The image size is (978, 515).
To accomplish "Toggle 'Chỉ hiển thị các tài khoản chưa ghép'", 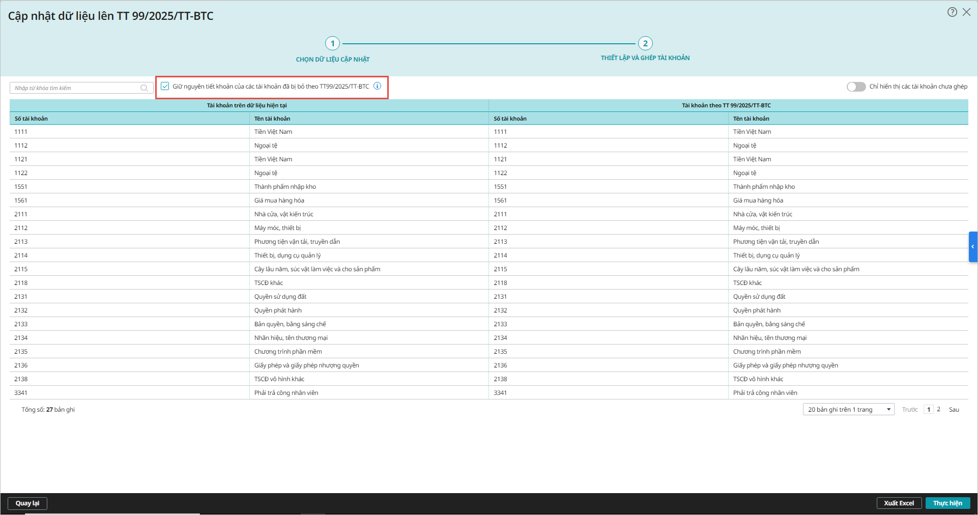I will [856, 87].
